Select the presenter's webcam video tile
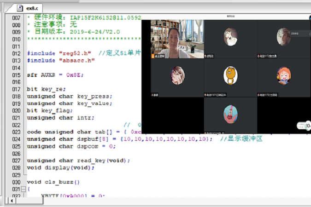The image size is (311, 207). tap(177, 39)
